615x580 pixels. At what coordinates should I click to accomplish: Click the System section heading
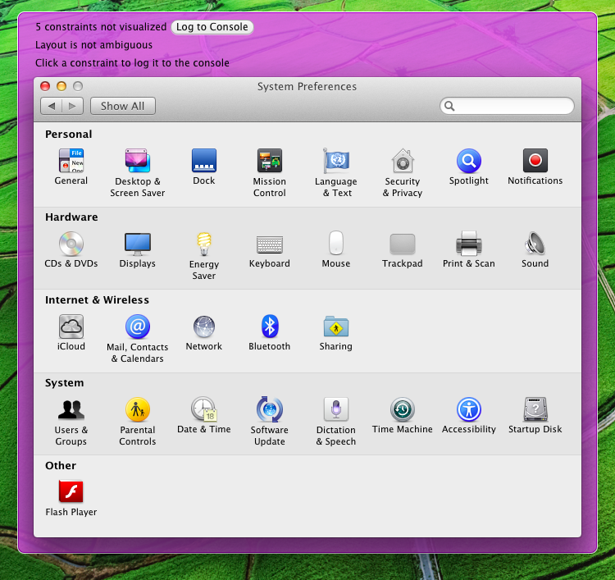pyautogui.click(x=64, y=382)
